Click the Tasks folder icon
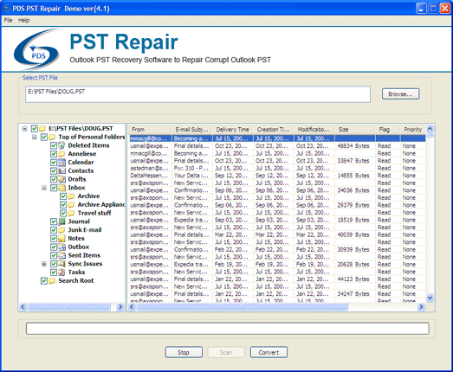The height and width of the screenshot is (372, 453). (x=61, y=273)
